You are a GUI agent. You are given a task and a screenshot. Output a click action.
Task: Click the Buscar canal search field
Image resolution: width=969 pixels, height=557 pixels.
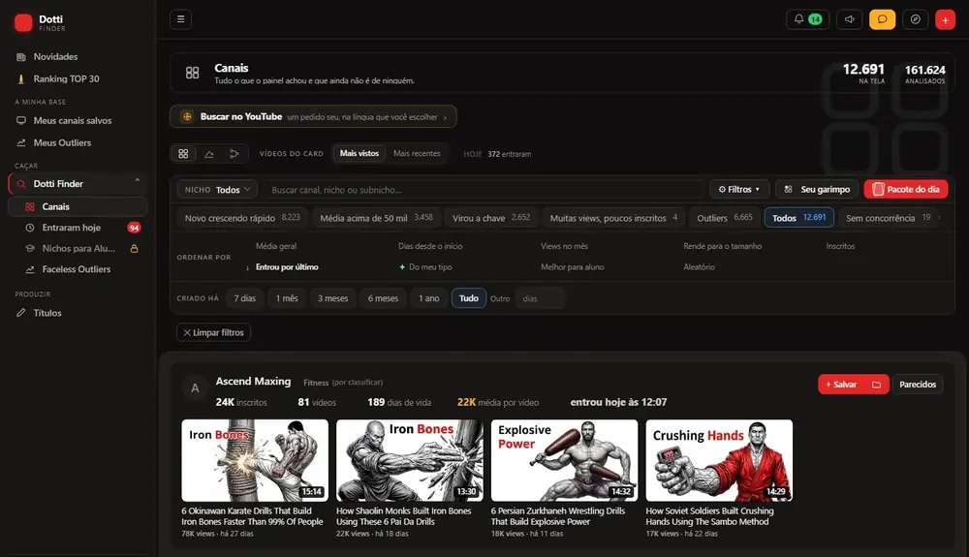click(484, 190)
